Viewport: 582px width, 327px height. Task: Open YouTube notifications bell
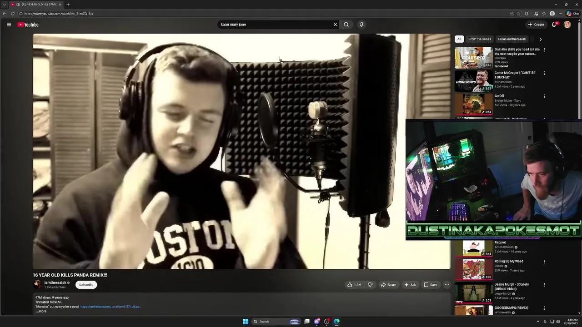pyautogui.click(x=554, y=25)
